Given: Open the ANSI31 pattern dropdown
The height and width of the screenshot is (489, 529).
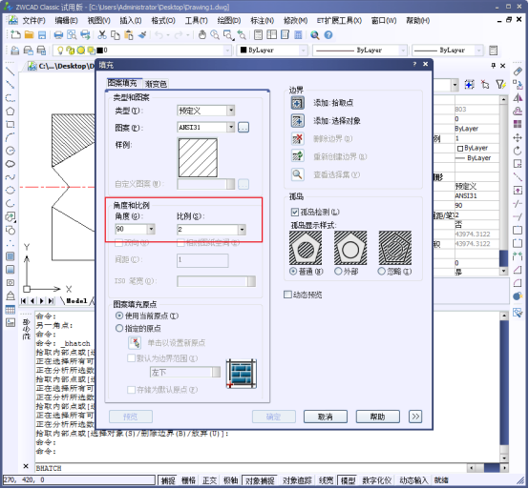Looking at the screenshot, I should pyautogui.click(x=231, y=128).
